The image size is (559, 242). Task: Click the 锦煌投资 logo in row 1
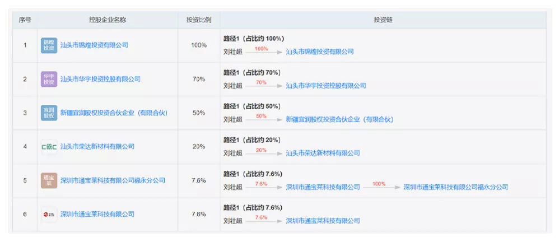click(49, 45)
